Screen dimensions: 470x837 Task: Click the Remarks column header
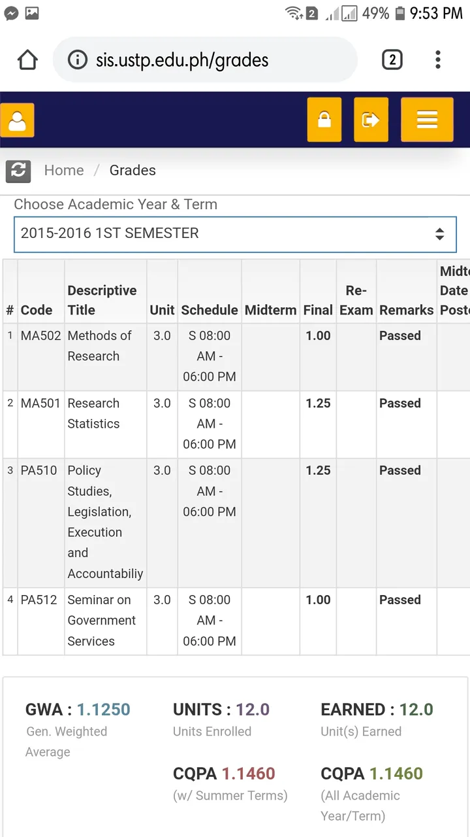[x=406, y=310]
